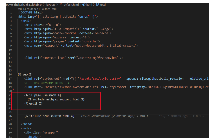This screenshot has height=138, width=213.
Task: Click the default.html file icon in breadcrumbs
Action: tap(61, 5)
